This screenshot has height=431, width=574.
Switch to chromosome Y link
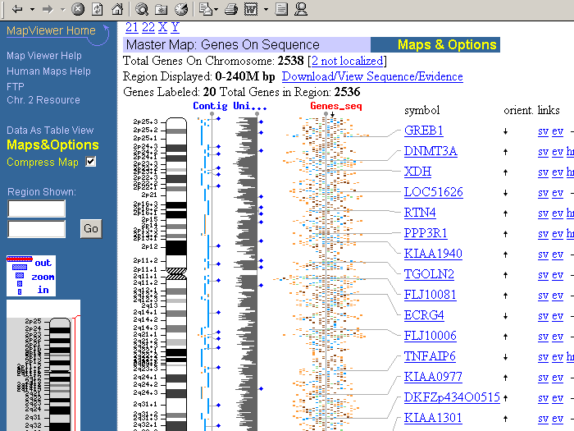[x=175, y=27]
